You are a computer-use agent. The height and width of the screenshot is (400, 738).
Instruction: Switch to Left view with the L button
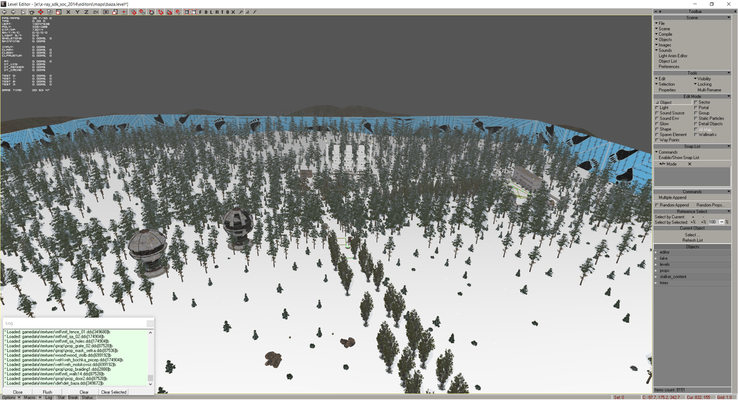(x=211, y=12)
